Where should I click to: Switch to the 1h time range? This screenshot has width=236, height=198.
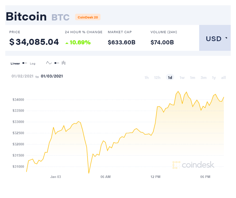146,78
